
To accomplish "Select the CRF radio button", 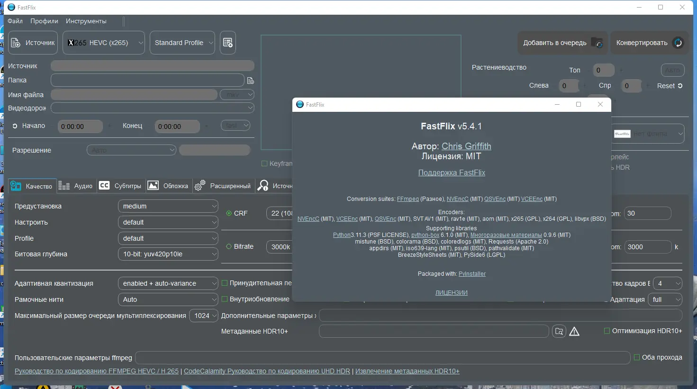I will click(229, 213).
